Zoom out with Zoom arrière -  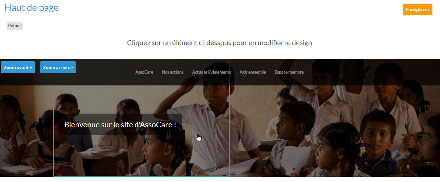pyautogui.click(x=58, y=67)
